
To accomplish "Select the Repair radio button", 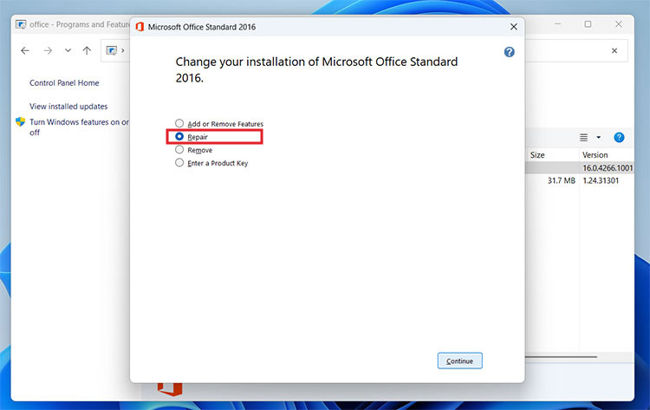I will 179,136.
